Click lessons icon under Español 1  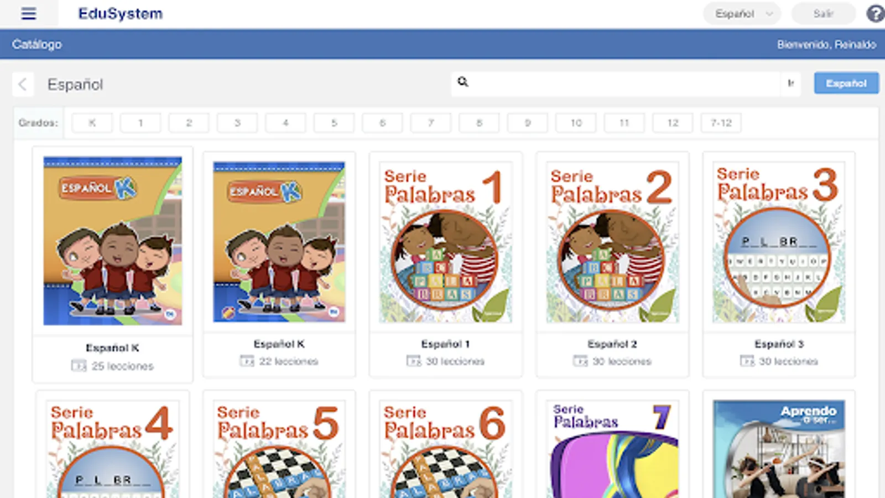click(x=414, y=361)
